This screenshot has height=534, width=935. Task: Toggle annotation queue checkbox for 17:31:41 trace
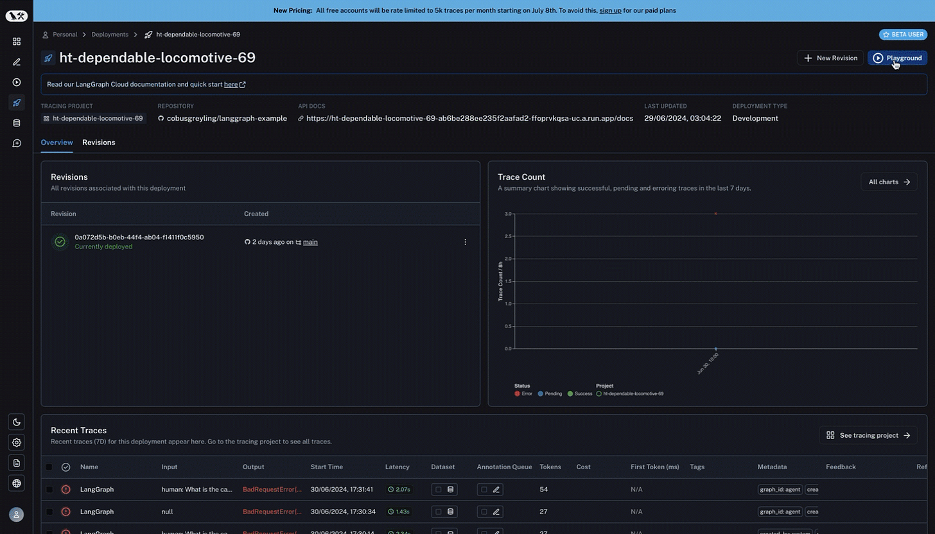tap(484, 490)
